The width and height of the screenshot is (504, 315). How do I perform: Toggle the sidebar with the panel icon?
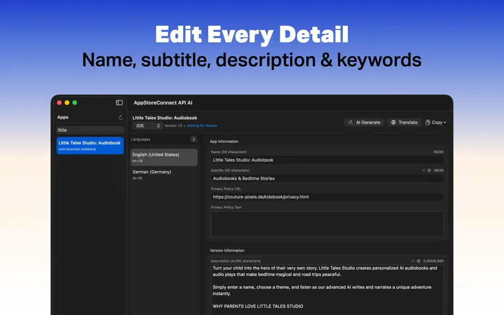tap(119, 102)
